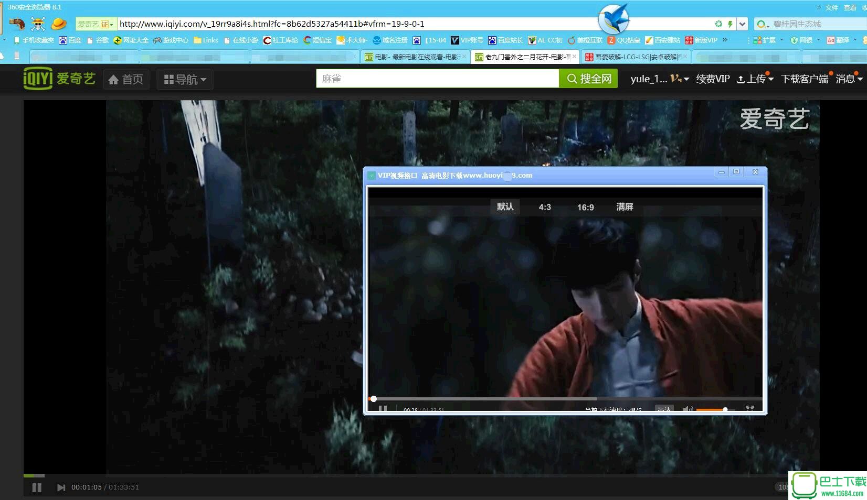Select 16:9 aspect ratio in VIP player
The height and width of the screenshot is (500, 867).
pos(585,207)
